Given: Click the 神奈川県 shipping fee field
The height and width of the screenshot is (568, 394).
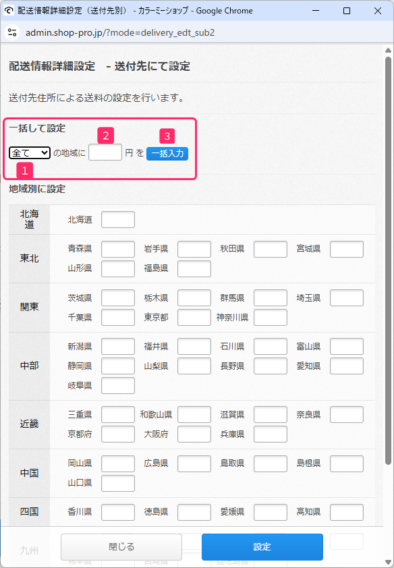Looking at the screenshot, I should click(x=270, y=317).
